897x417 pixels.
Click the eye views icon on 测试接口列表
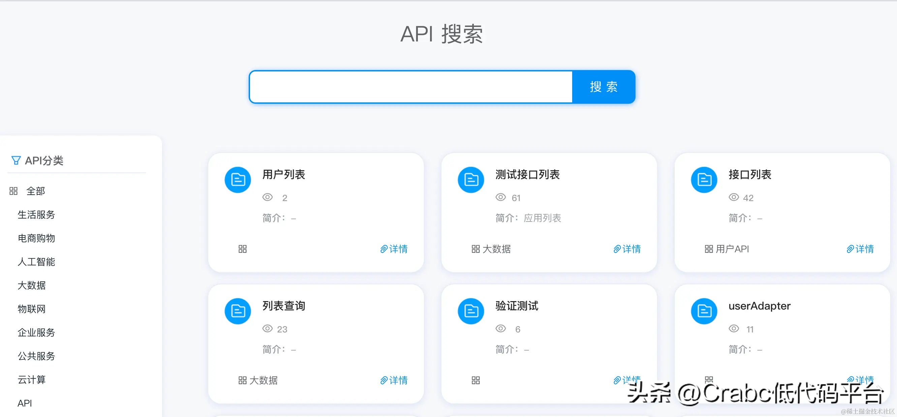coord(500,197)
